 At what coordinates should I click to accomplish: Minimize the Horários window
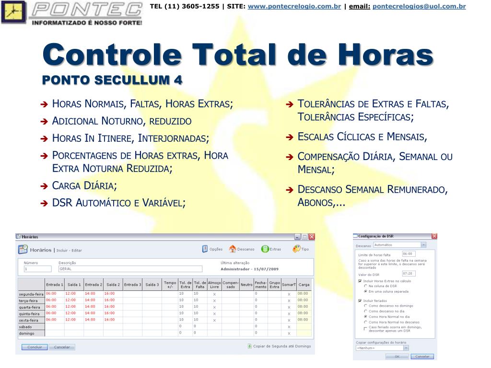coord(297,237)
